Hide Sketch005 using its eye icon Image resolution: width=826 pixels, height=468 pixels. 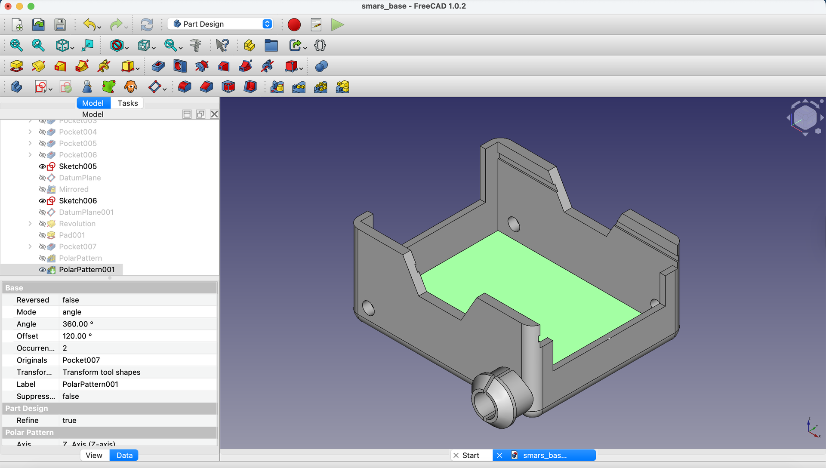tap(42, 166)
